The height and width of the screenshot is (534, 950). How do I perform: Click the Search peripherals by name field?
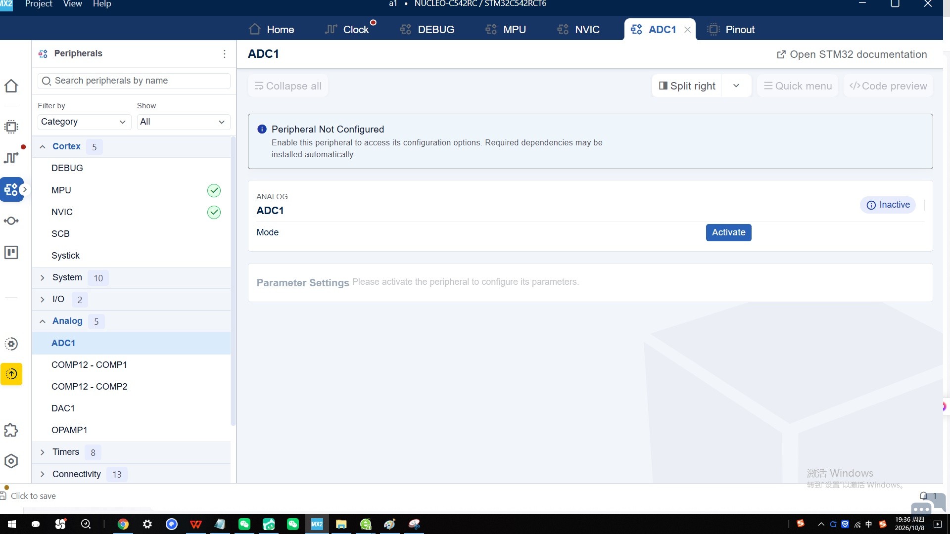pyautogui.click(x=134, y=81)
